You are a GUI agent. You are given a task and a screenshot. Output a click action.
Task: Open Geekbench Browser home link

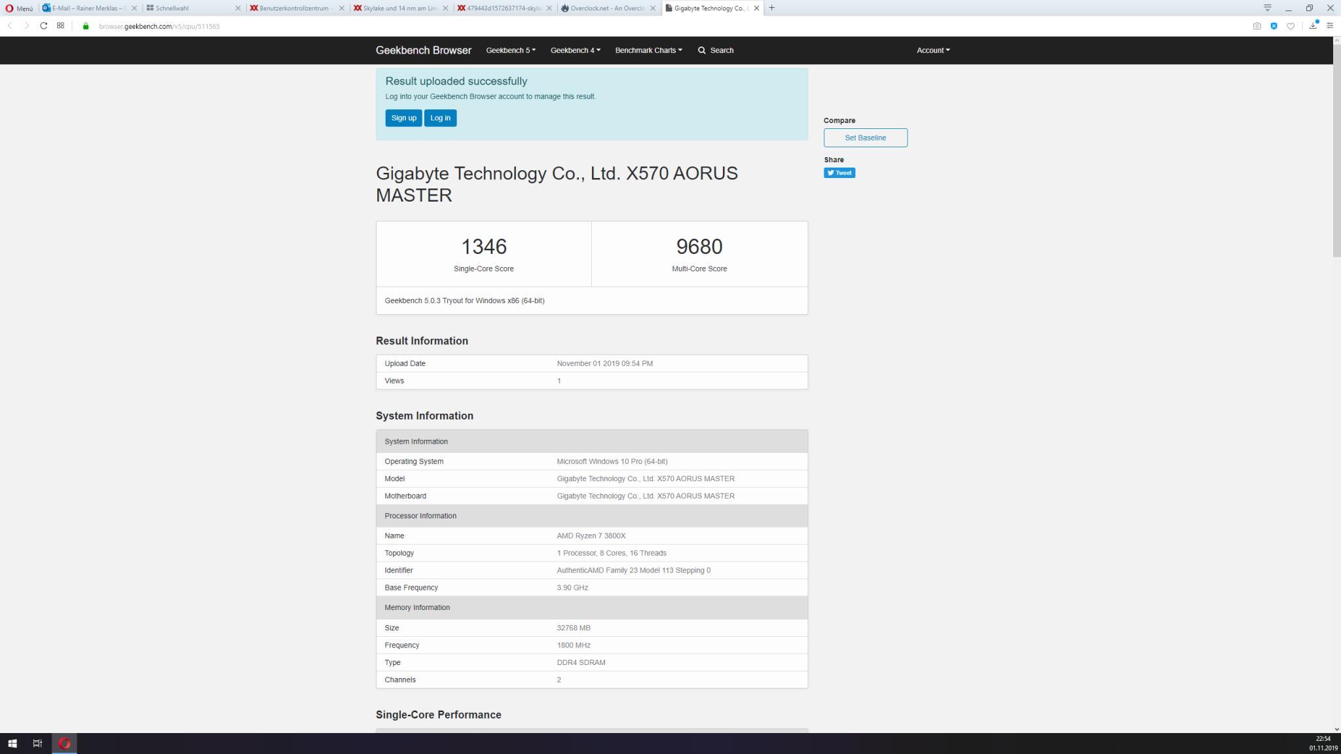[423, 50]
